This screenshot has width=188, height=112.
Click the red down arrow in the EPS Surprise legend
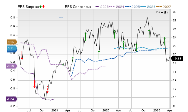tap(43, 7)
